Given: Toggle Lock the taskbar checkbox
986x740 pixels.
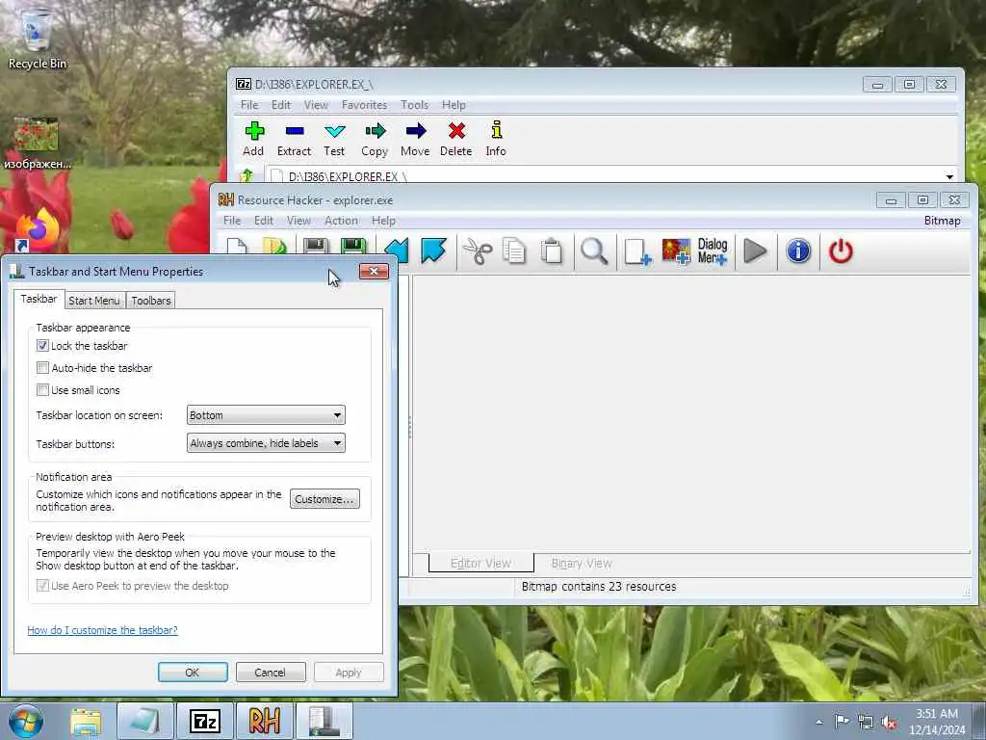Looking at the screenshot, I should pos(42,346).
